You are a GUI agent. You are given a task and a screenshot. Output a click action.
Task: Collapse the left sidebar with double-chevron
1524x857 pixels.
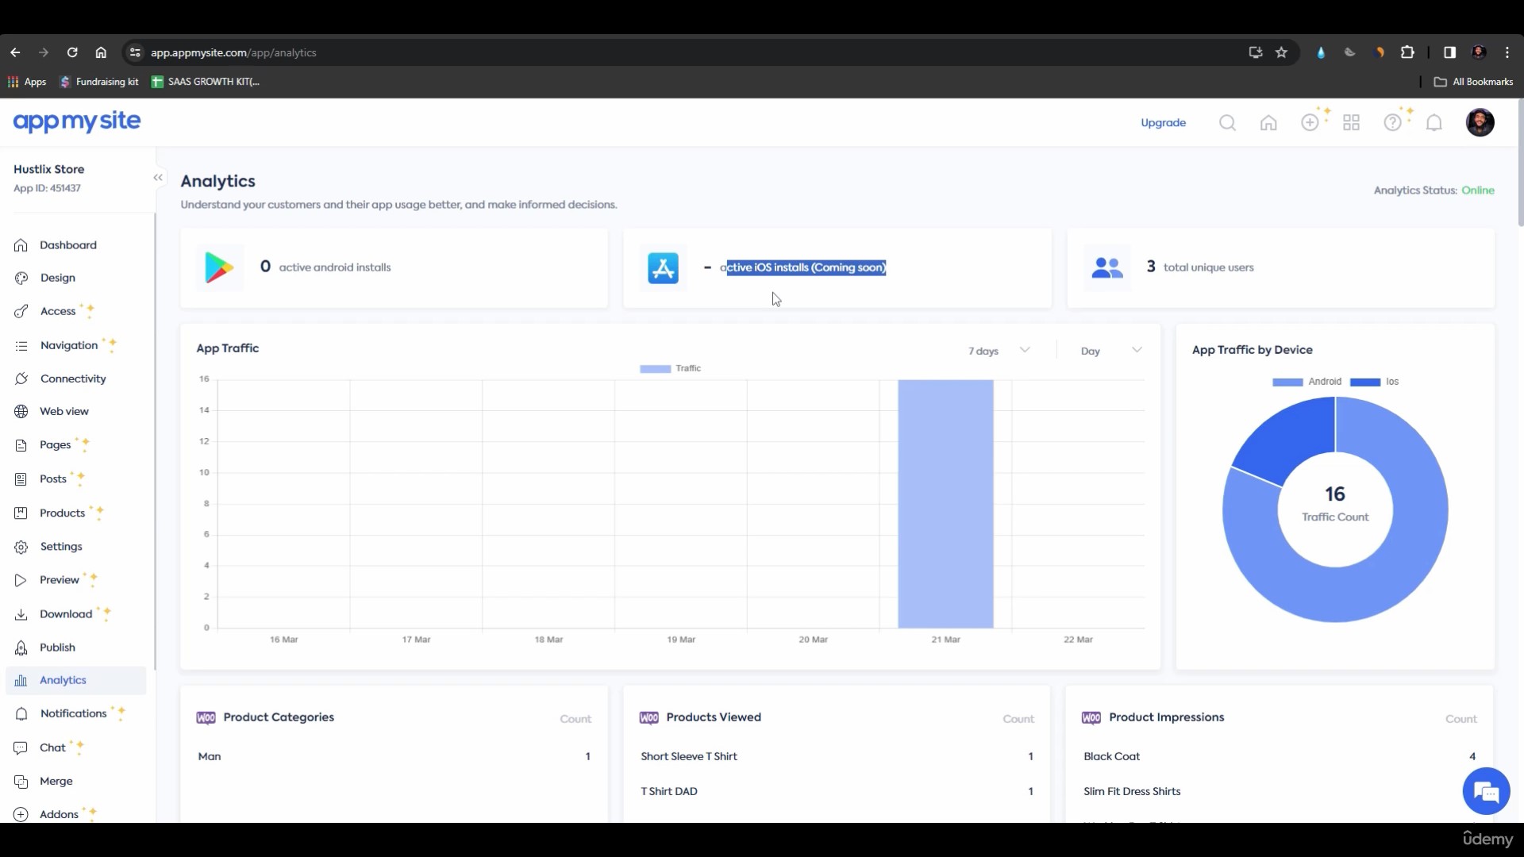158,178
